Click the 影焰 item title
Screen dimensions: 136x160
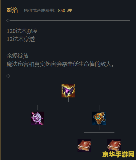(x=12, y=10)
